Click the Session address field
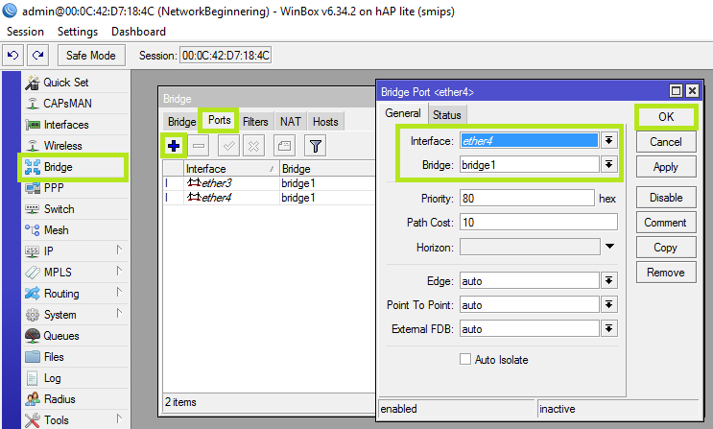The width and height of the screenshot is (713, 429). point(226,56)
